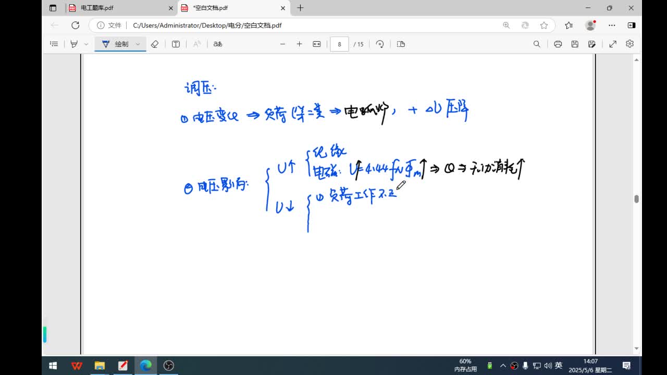Click the vertical scrollbar thumb
Screen dimensions: 667x375
pos(636,199)
